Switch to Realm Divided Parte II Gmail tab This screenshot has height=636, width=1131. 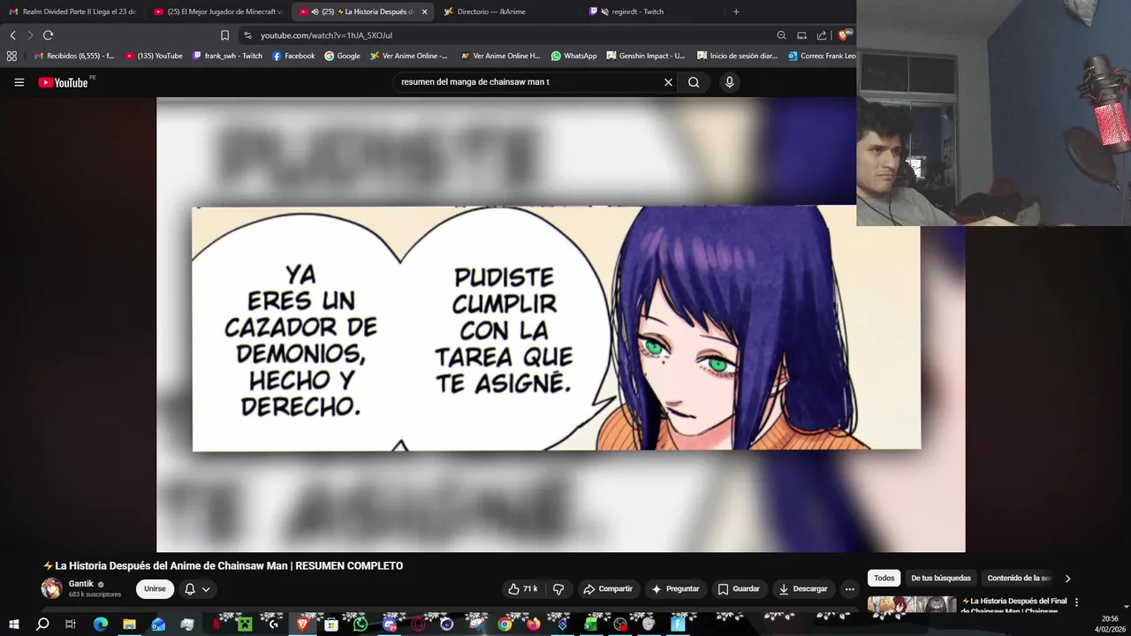click(72, 11)
